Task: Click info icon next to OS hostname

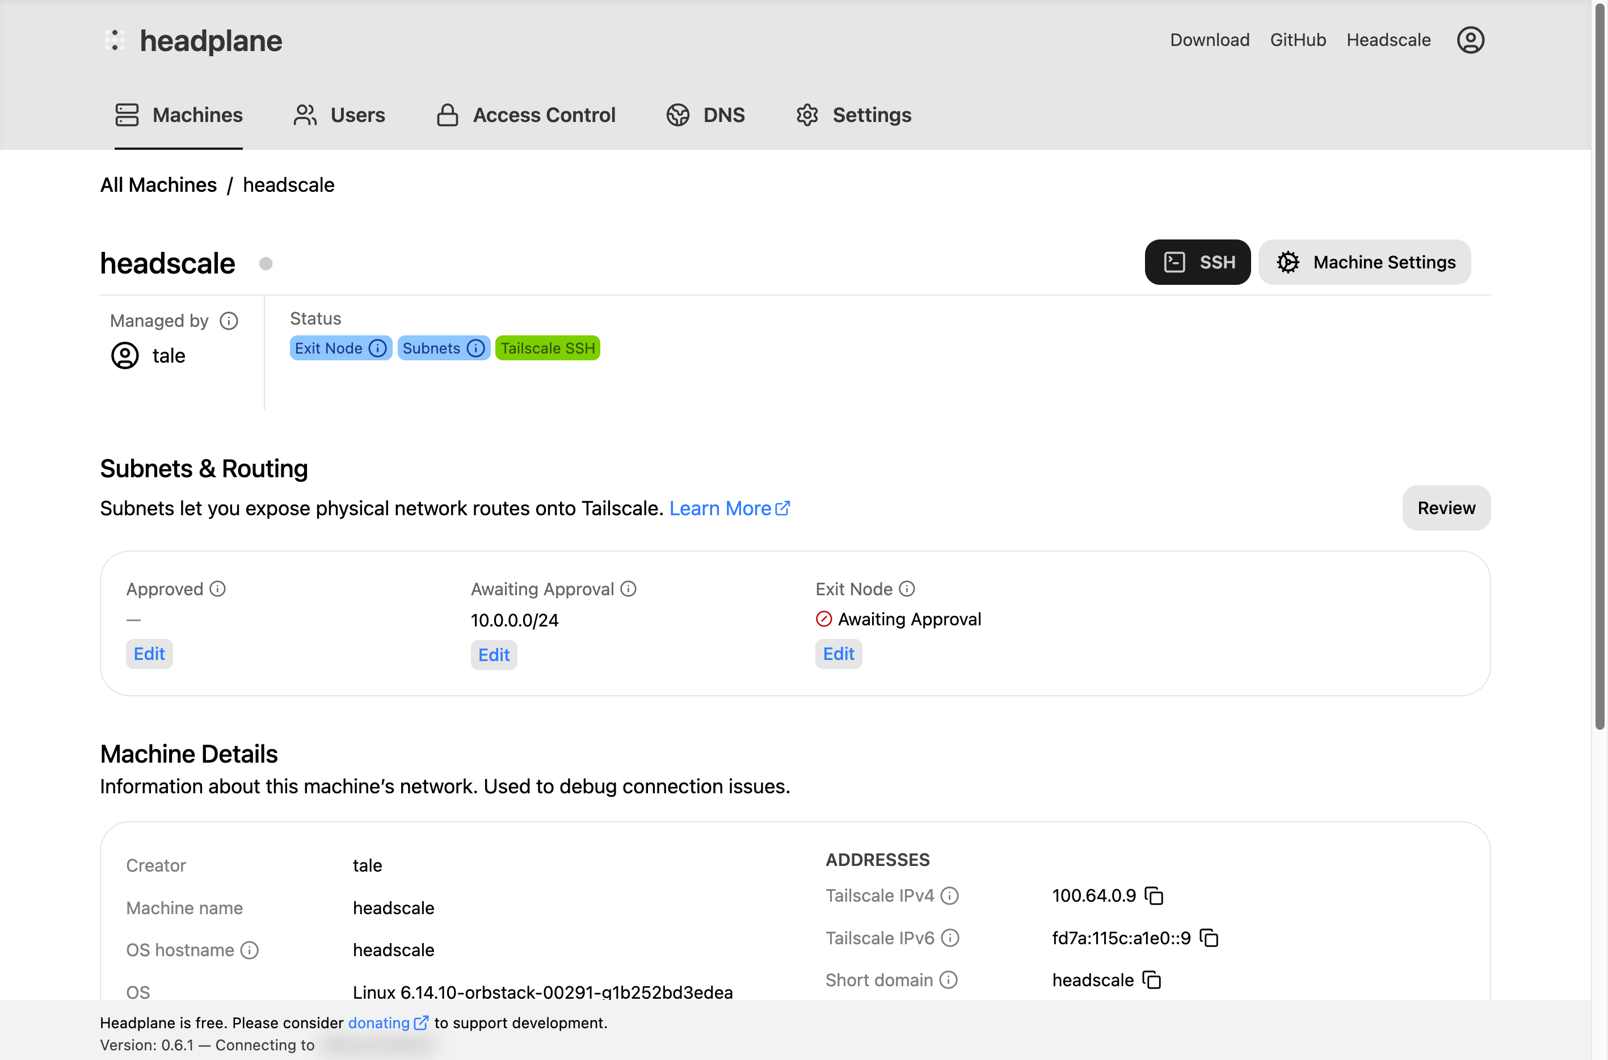Action: point(250,950)
